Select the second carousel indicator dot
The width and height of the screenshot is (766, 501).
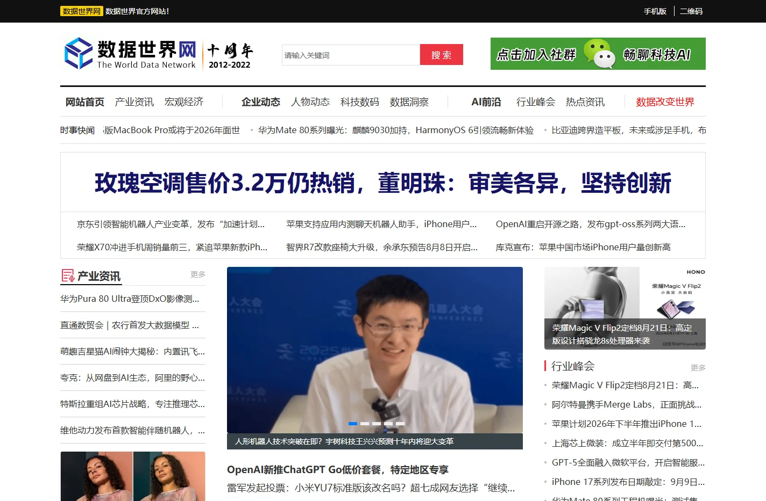tap(365, 424)
